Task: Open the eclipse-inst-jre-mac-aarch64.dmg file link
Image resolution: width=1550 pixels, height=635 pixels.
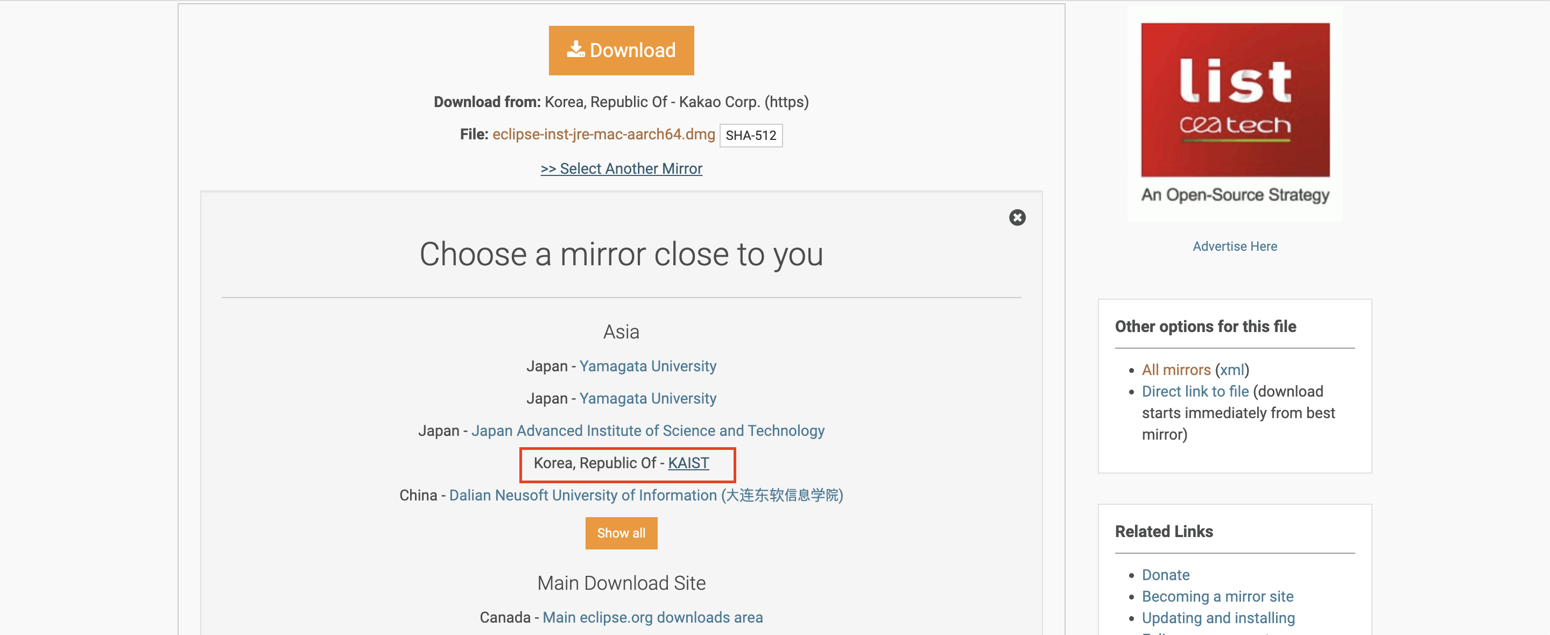Action: click(x=603, y=134)
